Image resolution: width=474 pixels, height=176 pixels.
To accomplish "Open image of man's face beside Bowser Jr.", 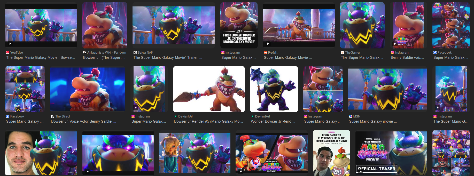I will [x=41, y=153].
